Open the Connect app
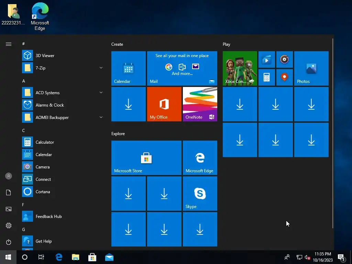Viewport: 352px width, 264px height. pos(63,179)
